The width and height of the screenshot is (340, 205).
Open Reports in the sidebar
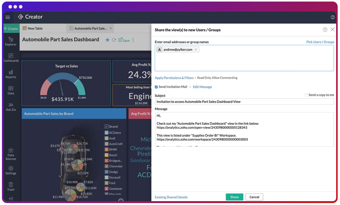pos(11,74)
